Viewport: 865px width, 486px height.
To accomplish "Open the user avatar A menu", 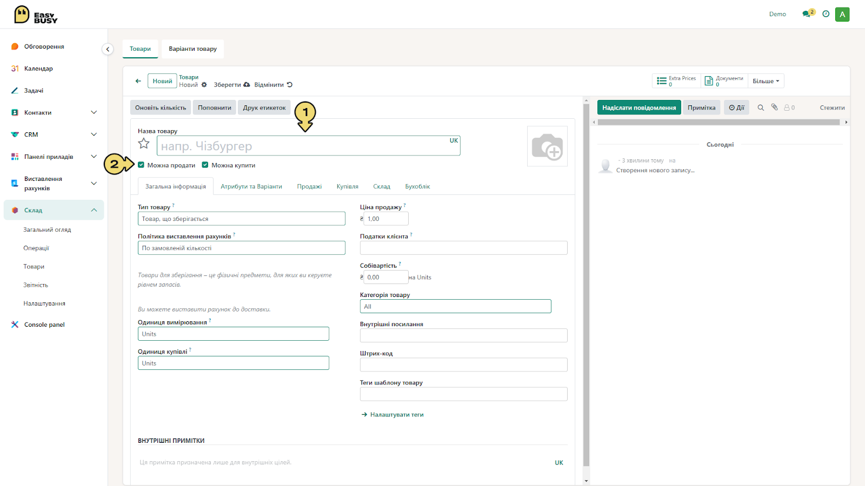I will click(x=842, y=14).
